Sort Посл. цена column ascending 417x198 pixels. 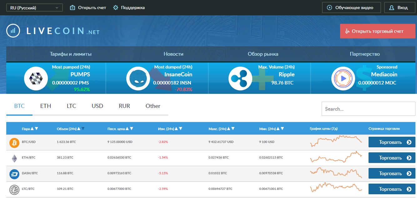(x=127, y=129)
